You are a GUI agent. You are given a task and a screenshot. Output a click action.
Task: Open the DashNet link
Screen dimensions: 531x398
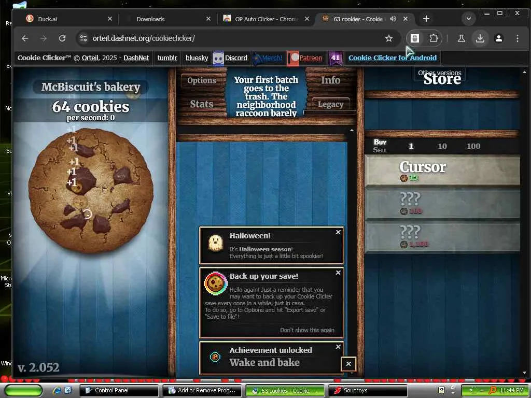pos(136,58)
